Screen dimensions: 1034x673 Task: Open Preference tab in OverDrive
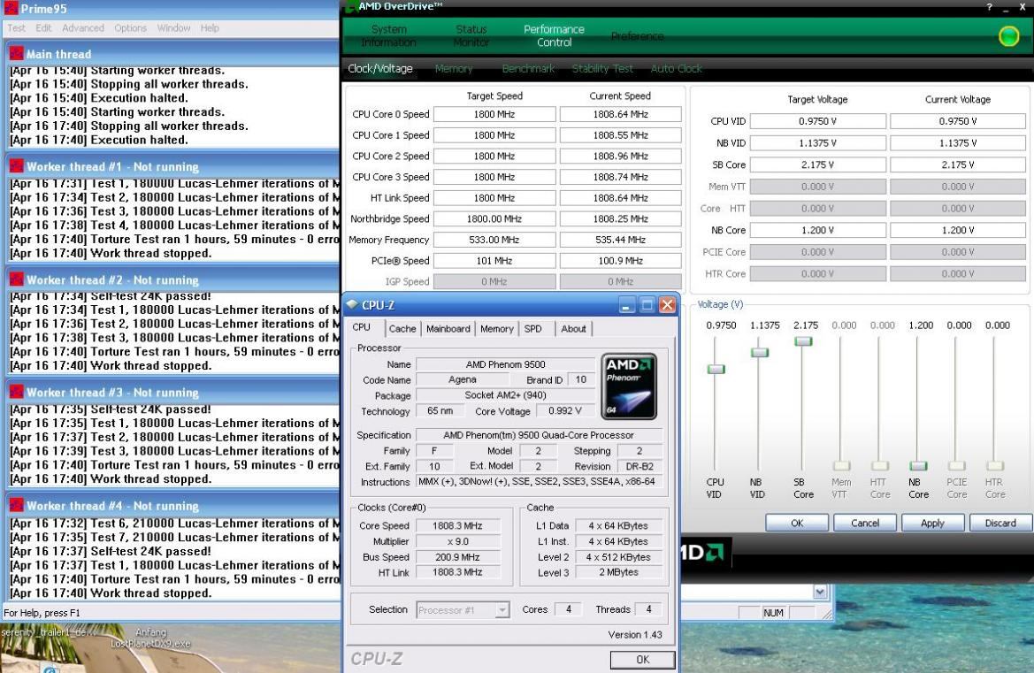point(637,35)
